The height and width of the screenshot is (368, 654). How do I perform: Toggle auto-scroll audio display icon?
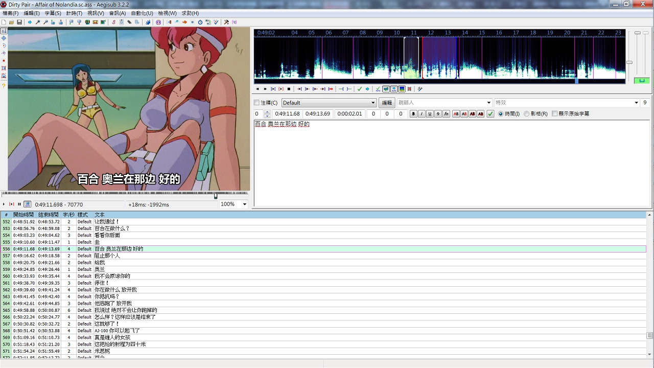click(x=394, y=89)
